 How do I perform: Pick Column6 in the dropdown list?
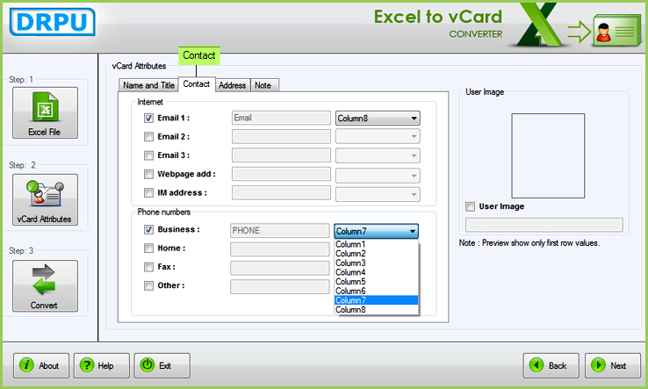[376, 291]
